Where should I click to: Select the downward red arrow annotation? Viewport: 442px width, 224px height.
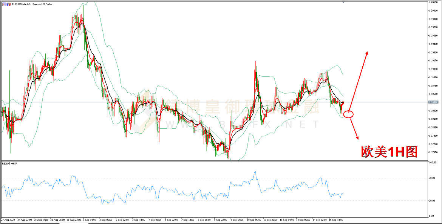(354, 128)
